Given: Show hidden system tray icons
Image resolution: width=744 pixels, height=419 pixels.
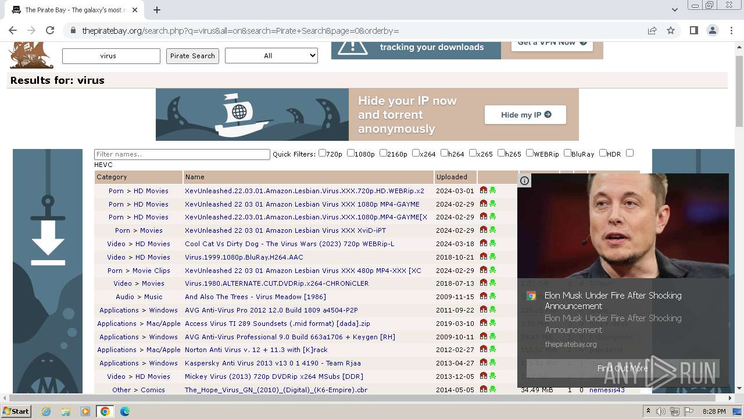Looking at the screenshot, I should coord(649,411).
